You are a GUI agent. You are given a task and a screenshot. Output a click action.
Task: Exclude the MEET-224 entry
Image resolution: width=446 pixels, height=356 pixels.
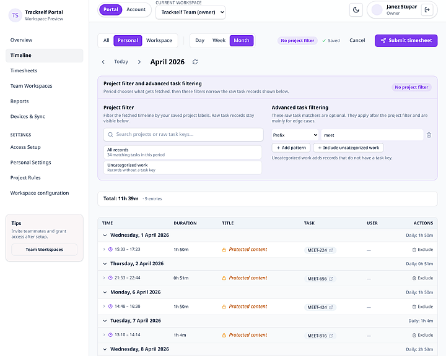pos(422,250)
